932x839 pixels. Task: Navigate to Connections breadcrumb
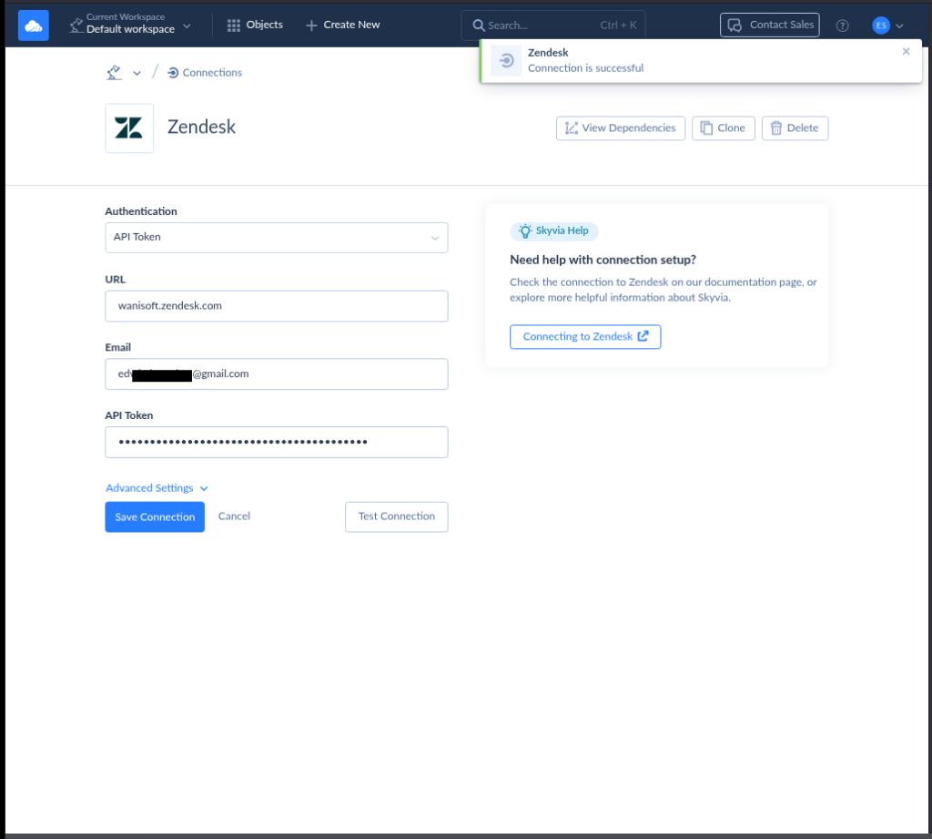click(x=211, y=72)
